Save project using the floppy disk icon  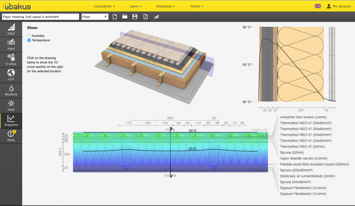tap(135, 17)
